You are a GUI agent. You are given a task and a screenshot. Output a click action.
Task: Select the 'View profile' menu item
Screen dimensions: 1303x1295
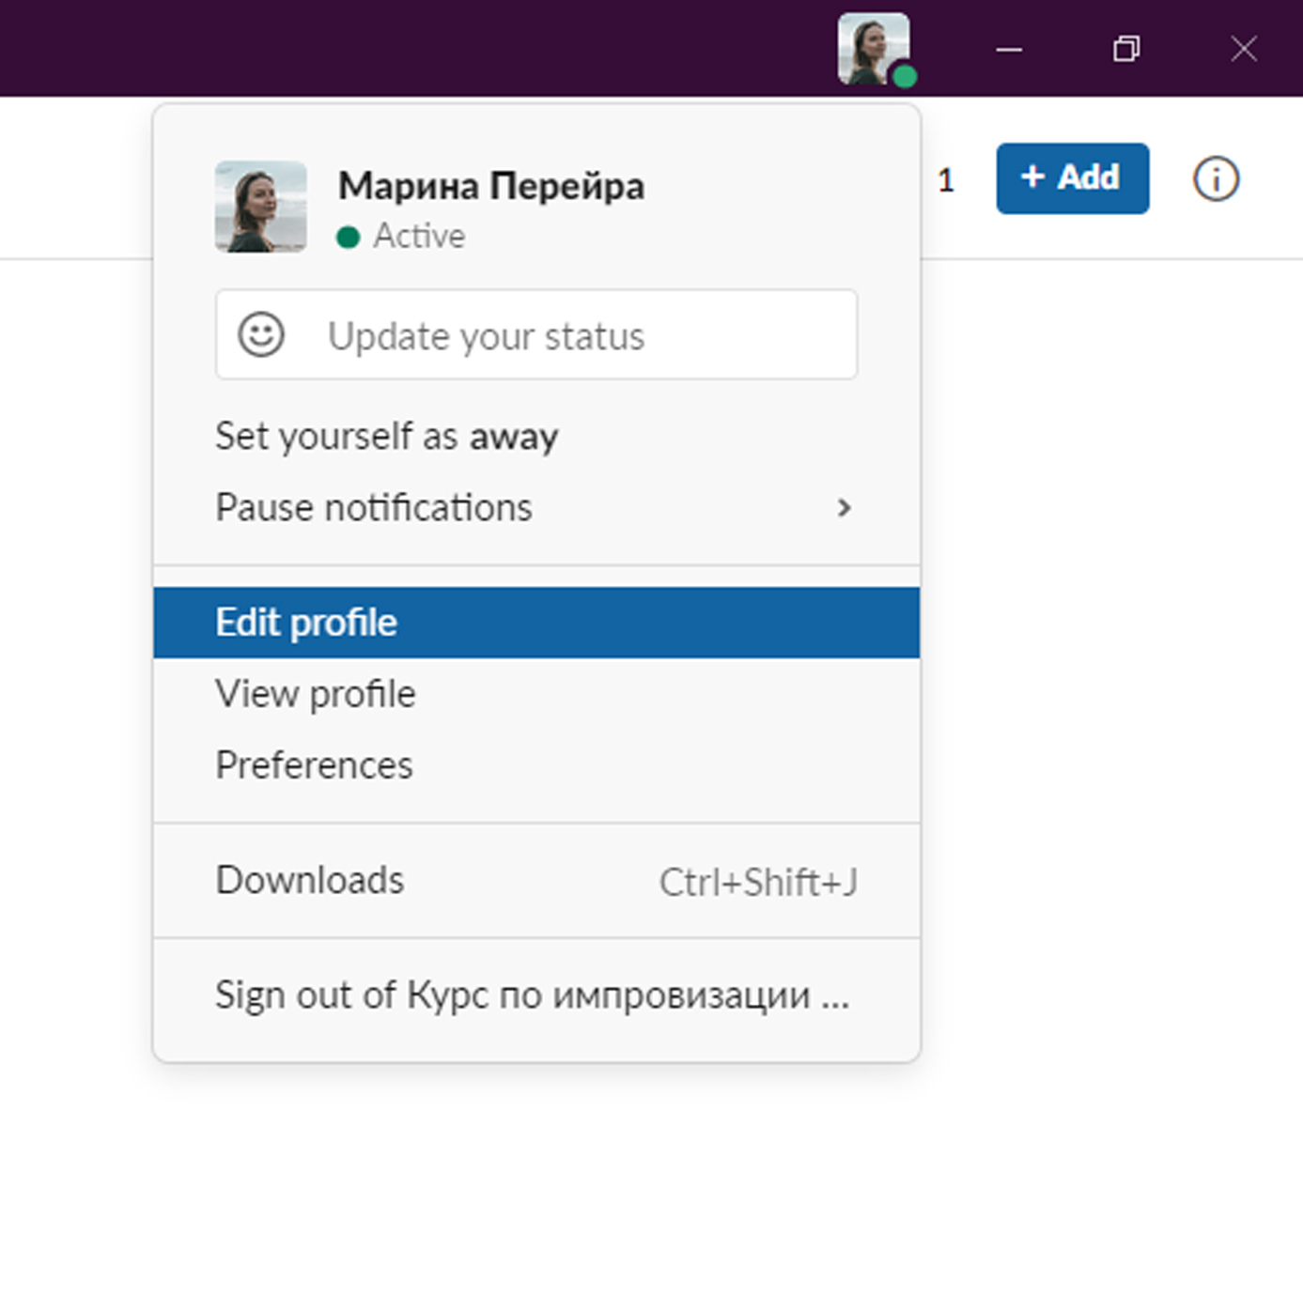pyautogui.click(x=316, y=694)
